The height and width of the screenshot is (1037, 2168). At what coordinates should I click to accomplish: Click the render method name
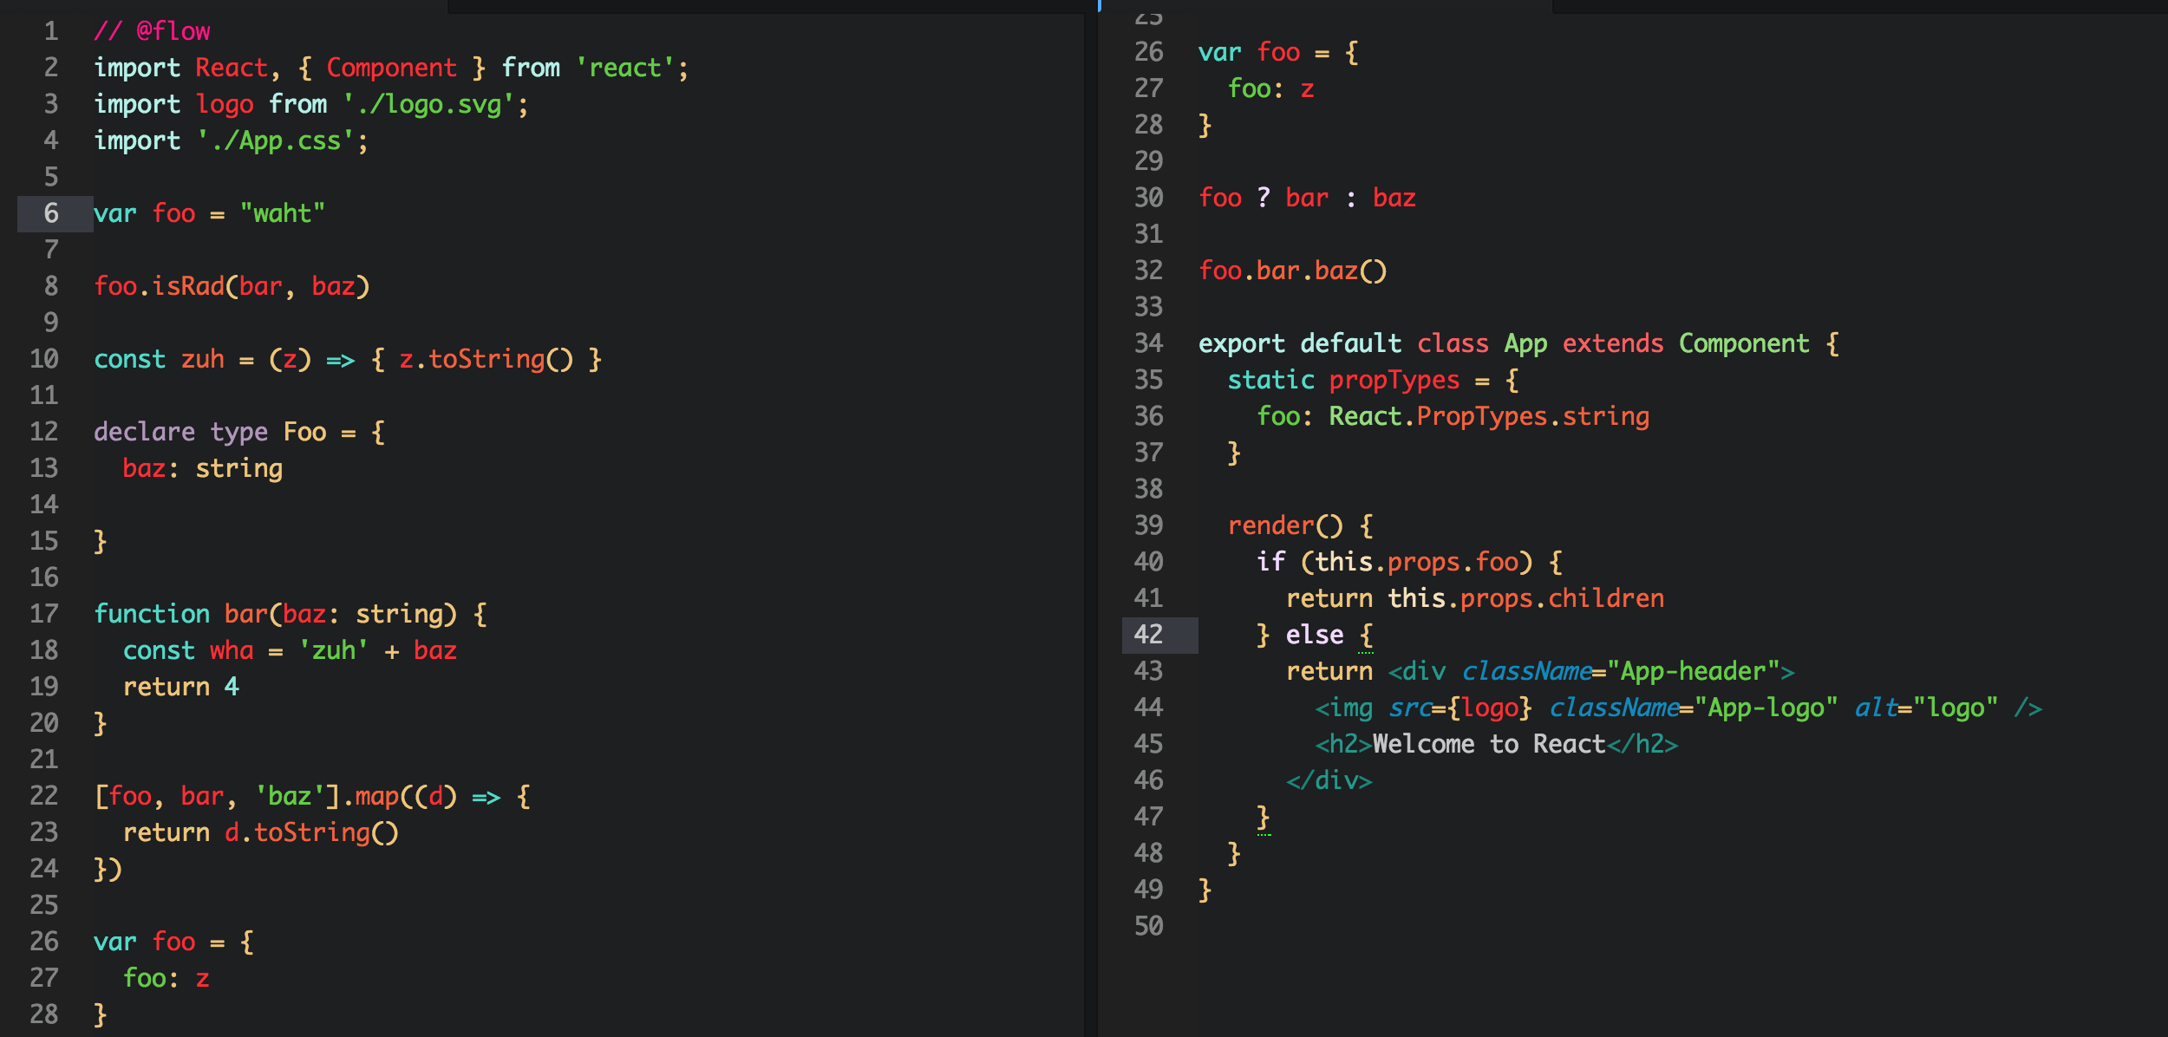tap(1270, 526)
